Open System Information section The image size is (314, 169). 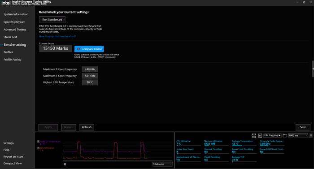click(x=16, y=14)
